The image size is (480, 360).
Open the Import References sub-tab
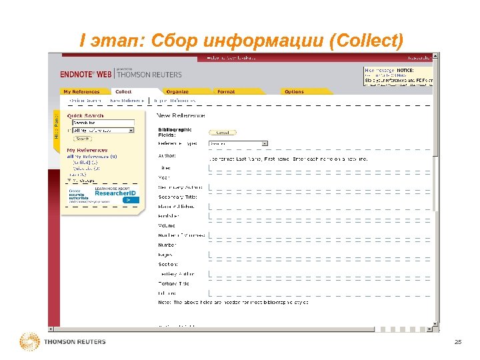pyautogui.click(x=175, y=101)
